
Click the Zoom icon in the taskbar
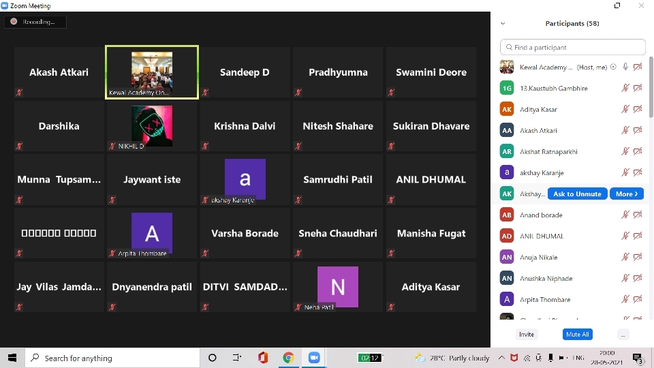(314, 358)
